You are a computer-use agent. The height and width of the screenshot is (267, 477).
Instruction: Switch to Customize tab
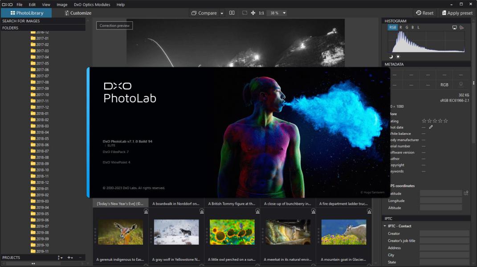click(78, 13)
